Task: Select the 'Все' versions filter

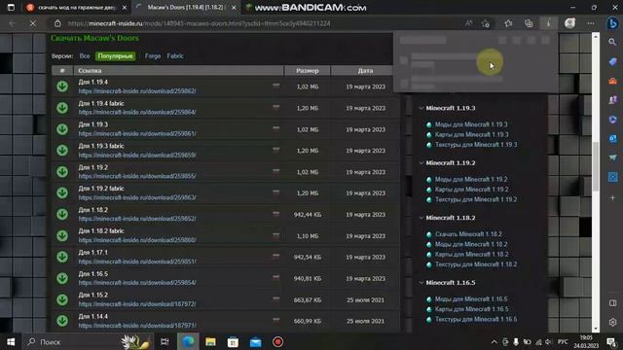Action: click(85, 56)
